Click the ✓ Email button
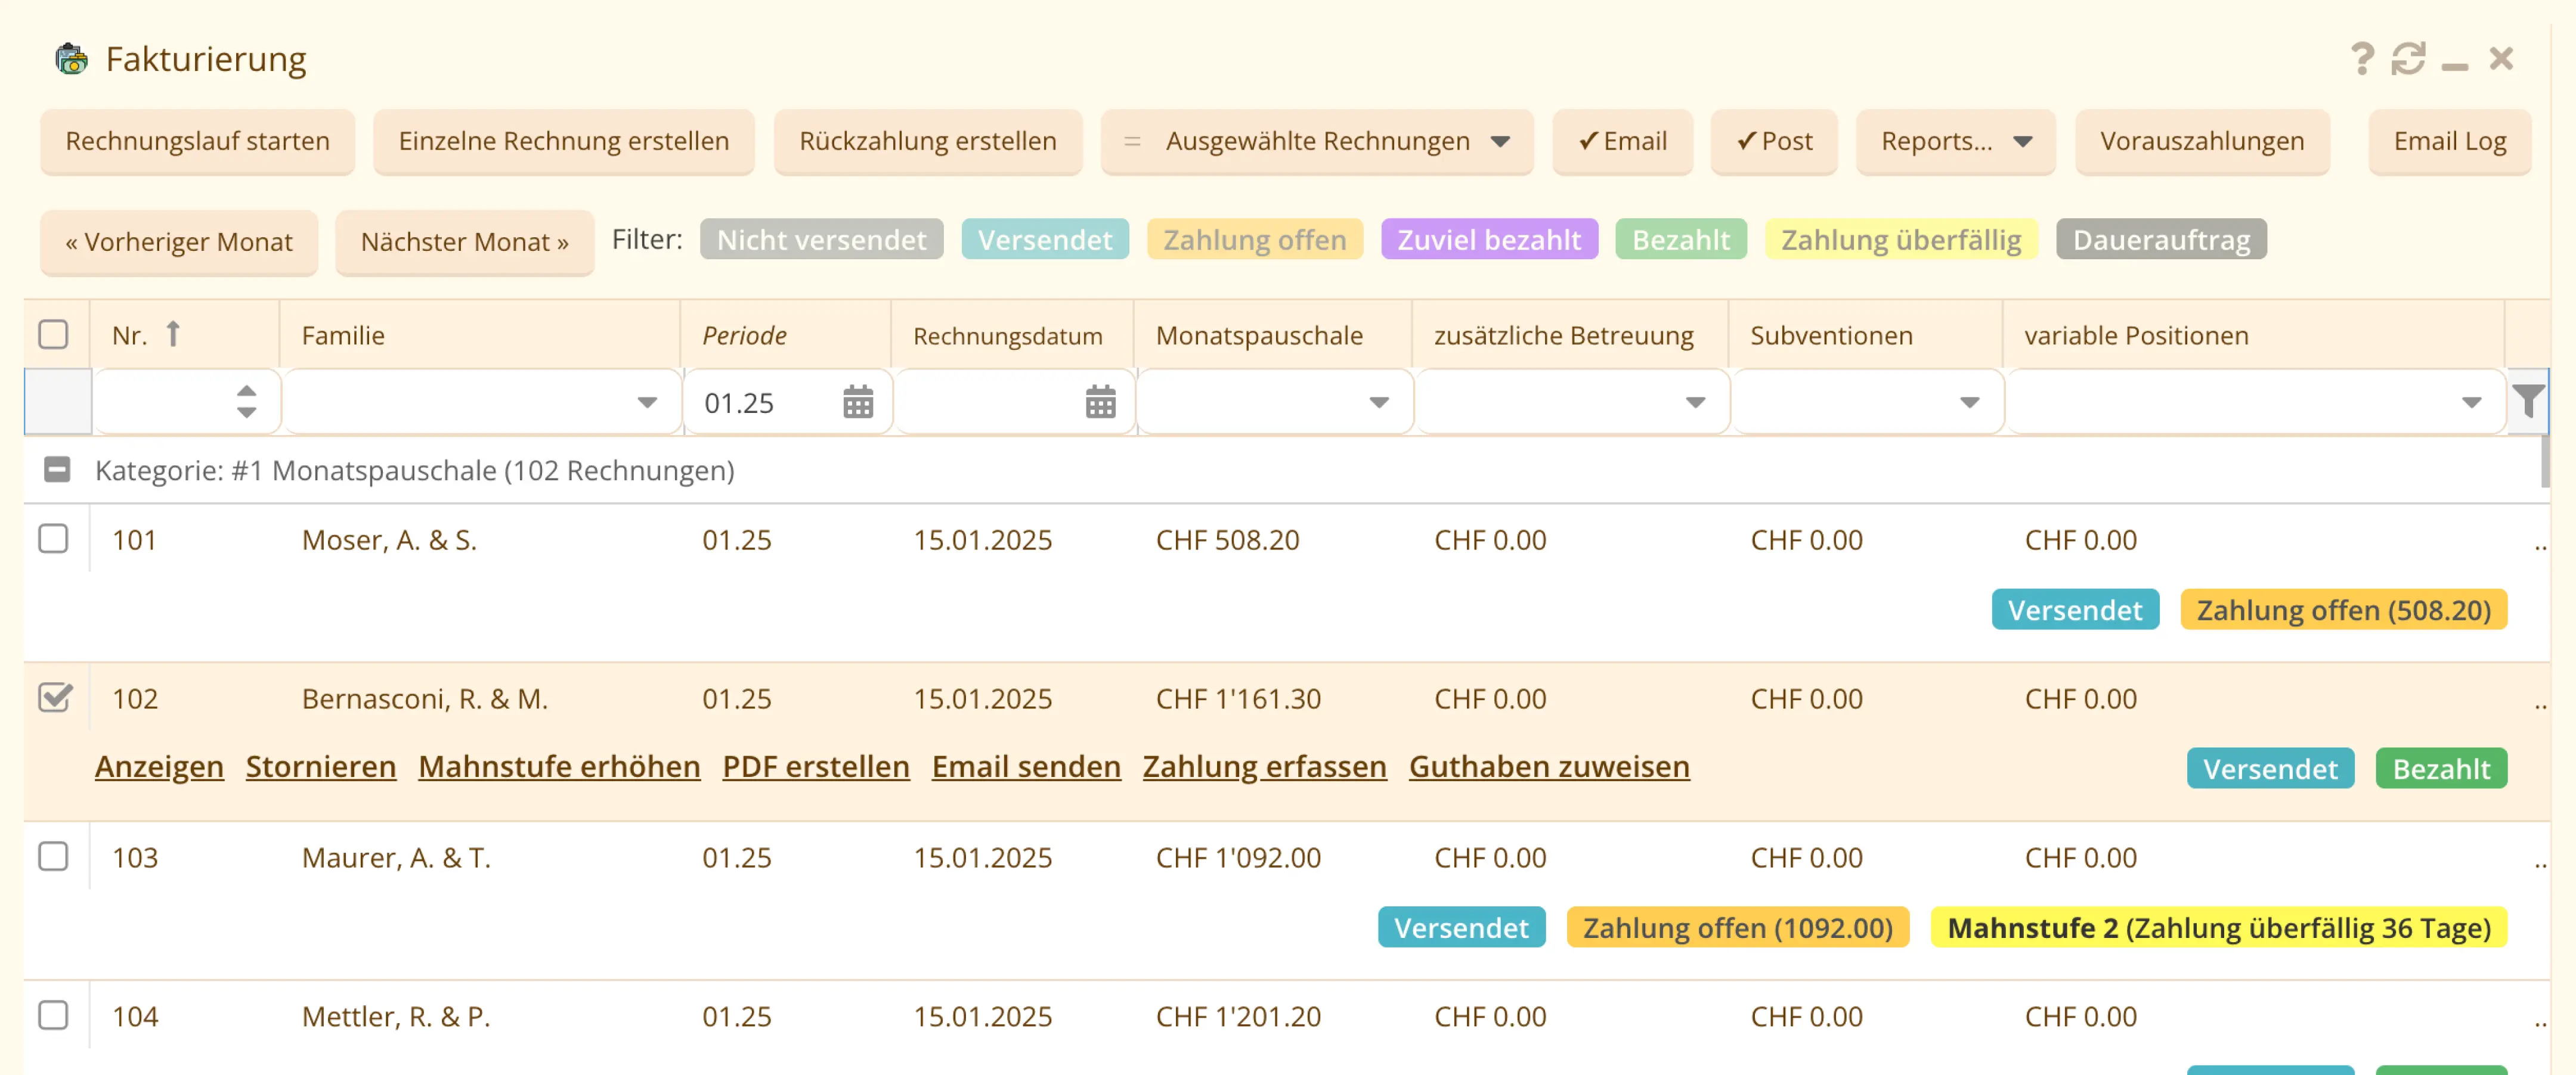Viewport: 2576px width, 1075px height. 1622,141
